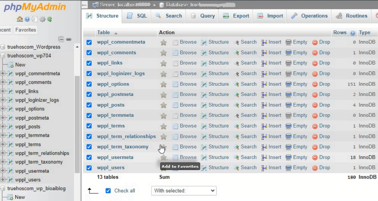Image resolution: width=378 pixels, height=201 pixels.
Task: Expand wppl_usermeta node in sidebar tree
Action: pos(3,171)
